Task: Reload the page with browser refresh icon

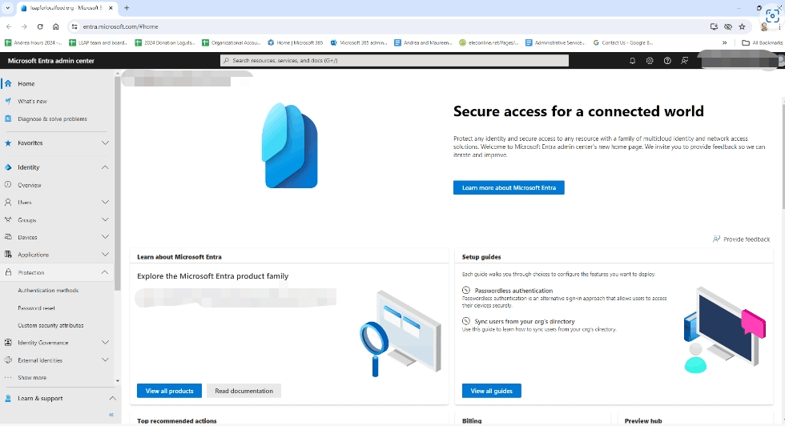Action: coord(40,26)
